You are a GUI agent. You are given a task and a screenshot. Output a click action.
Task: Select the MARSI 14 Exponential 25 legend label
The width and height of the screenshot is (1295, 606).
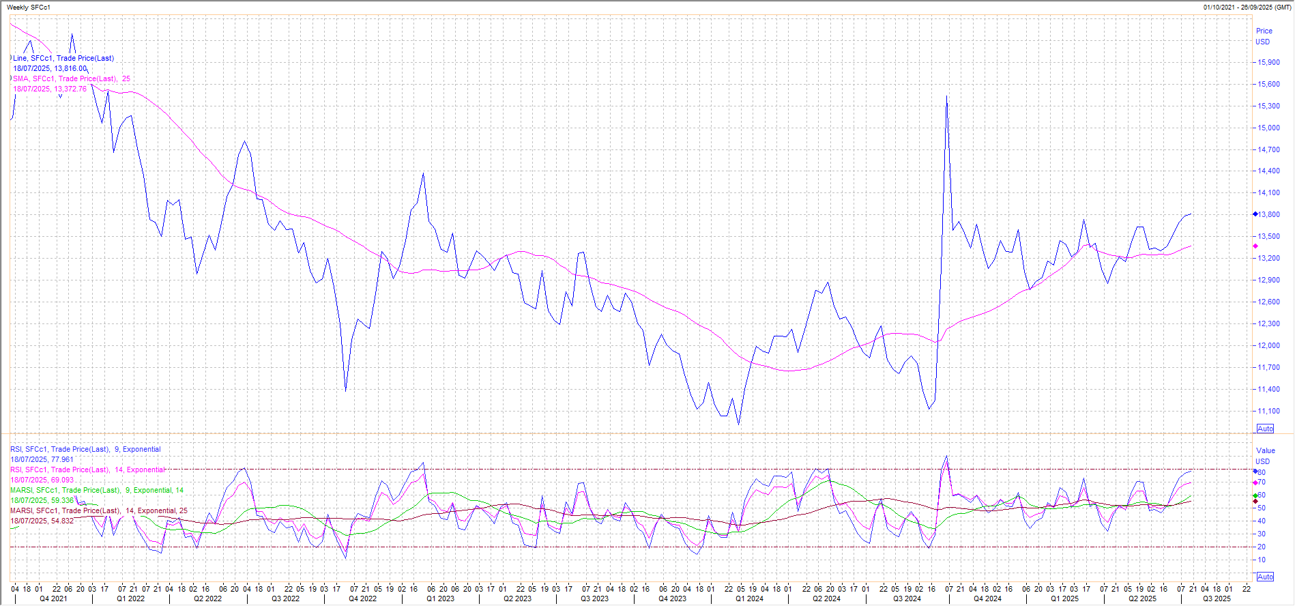pyautogui.click(x=99, y=510)
